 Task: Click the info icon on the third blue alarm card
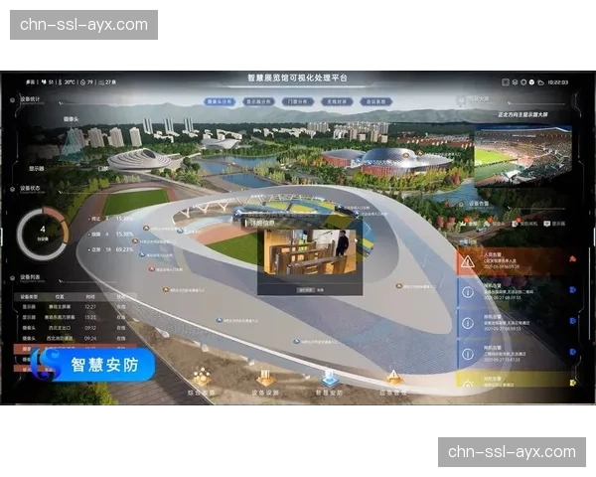pos(468,354)
